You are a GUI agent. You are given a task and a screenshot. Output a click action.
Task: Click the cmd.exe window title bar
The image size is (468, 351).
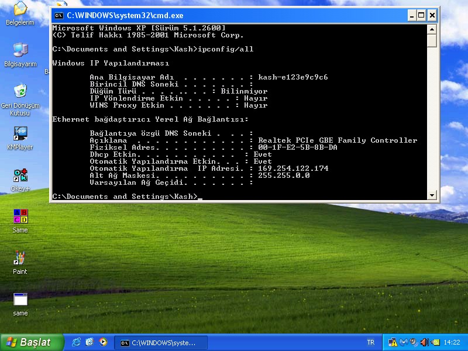(245, 16)
